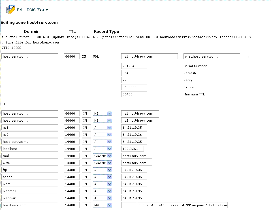
Task: Open the CNAME dropdown for www record
Action: click(102, 163)
